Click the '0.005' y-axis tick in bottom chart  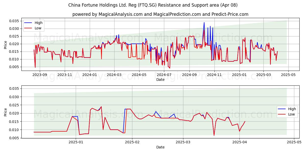[x=15, y=138]
